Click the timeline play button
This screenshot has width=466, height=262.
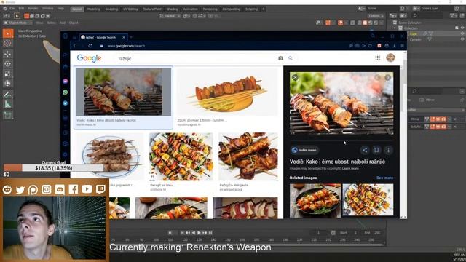[199, 233]
